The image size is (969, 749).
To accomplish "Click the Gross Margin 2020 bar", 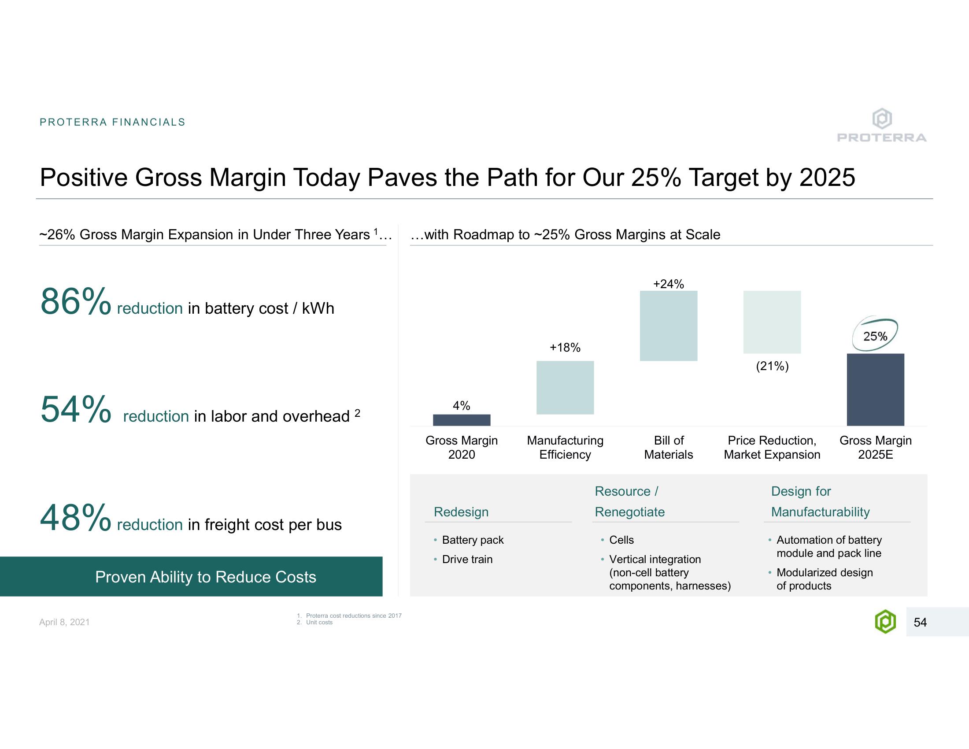I will coord(462,420).
